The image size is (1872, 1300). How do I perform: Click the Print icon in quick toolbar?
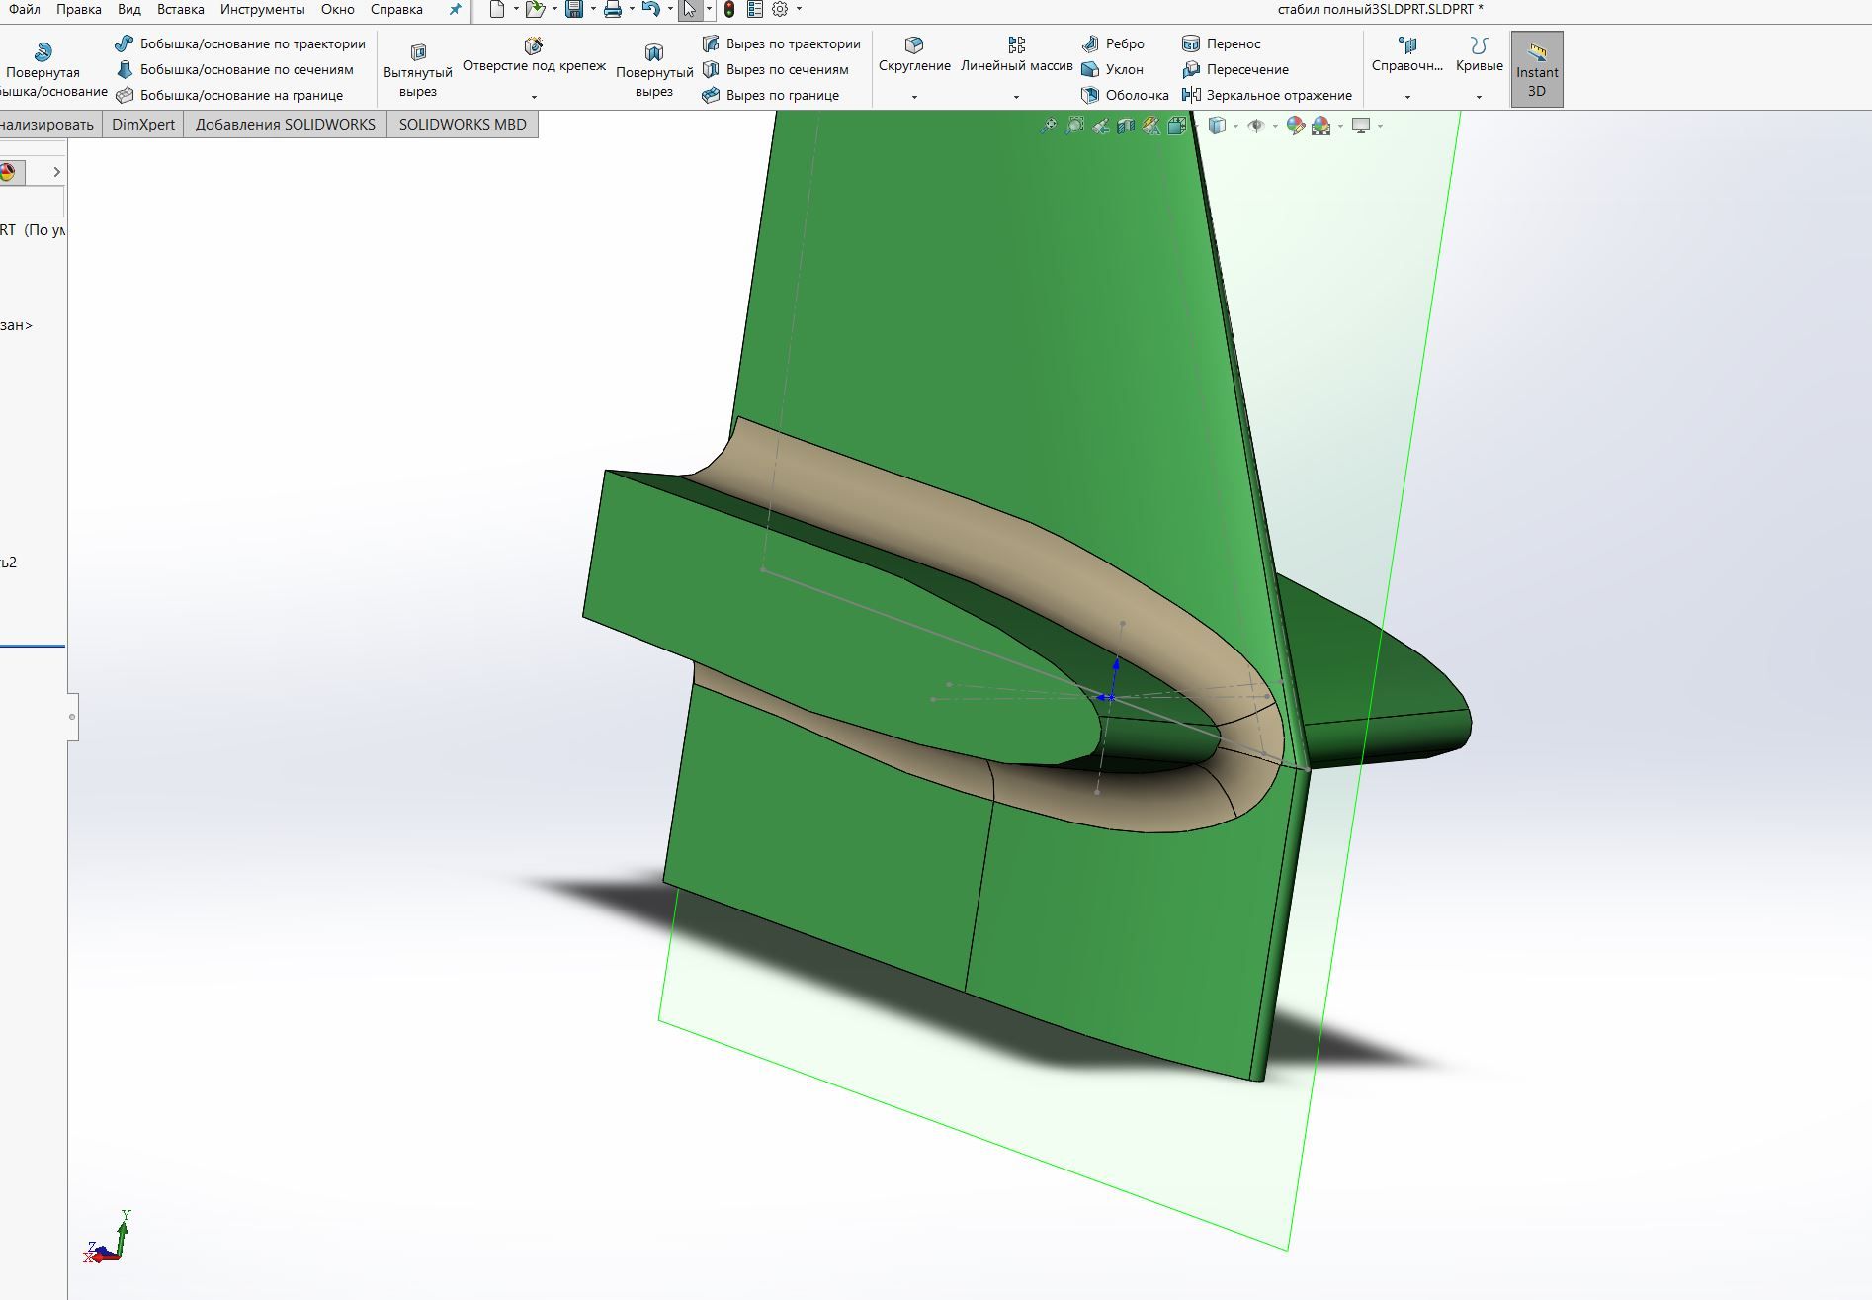613,10
